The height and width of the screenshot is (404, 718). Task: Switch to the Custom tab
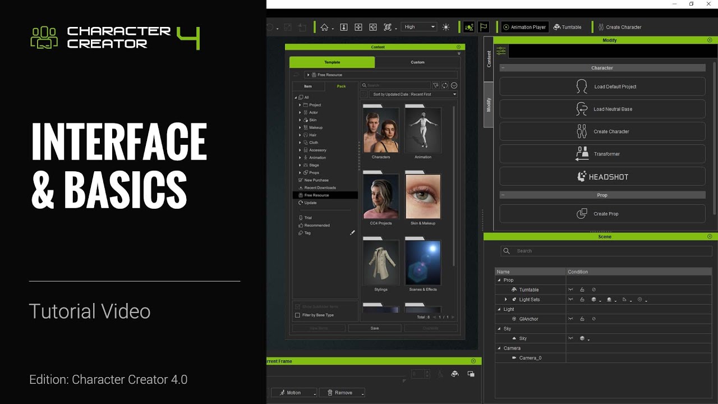coord(418,62)
